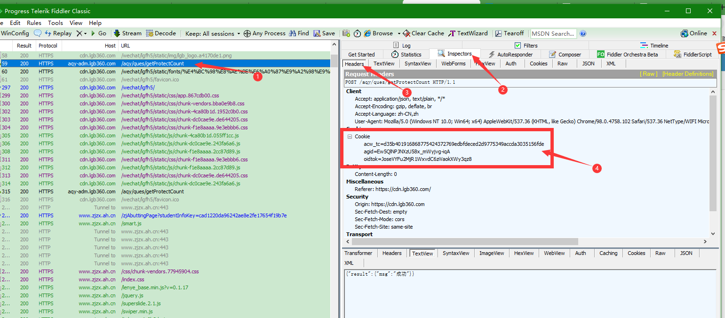
Task: Open the TextWizard tool
Action: tap(468, 33)
